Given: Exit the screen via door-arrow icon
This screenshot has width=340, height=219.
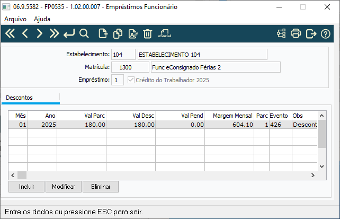Looking at the screenshot, I should tap(311, 33).
